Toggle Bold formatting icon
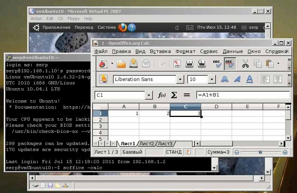Screen dimensions: 297x193 click(x=225, y=79)
